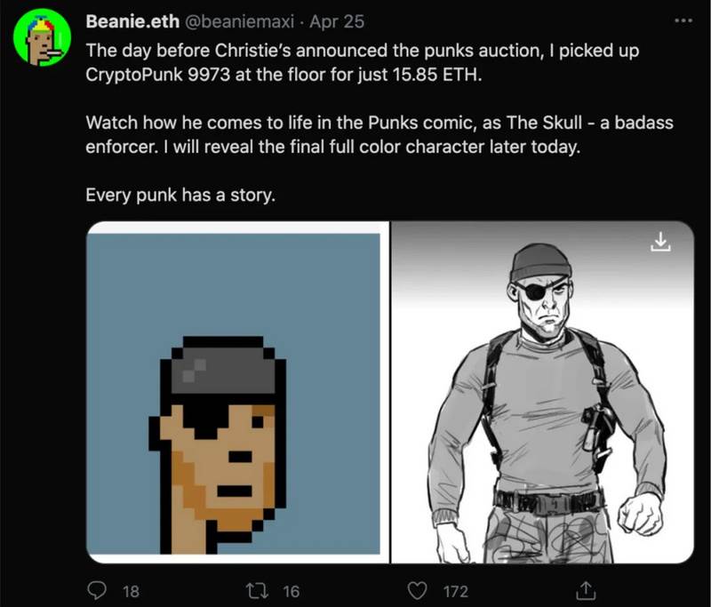Open Beanie.eth's profile avatar
The image size is (711, 607).
42,41
